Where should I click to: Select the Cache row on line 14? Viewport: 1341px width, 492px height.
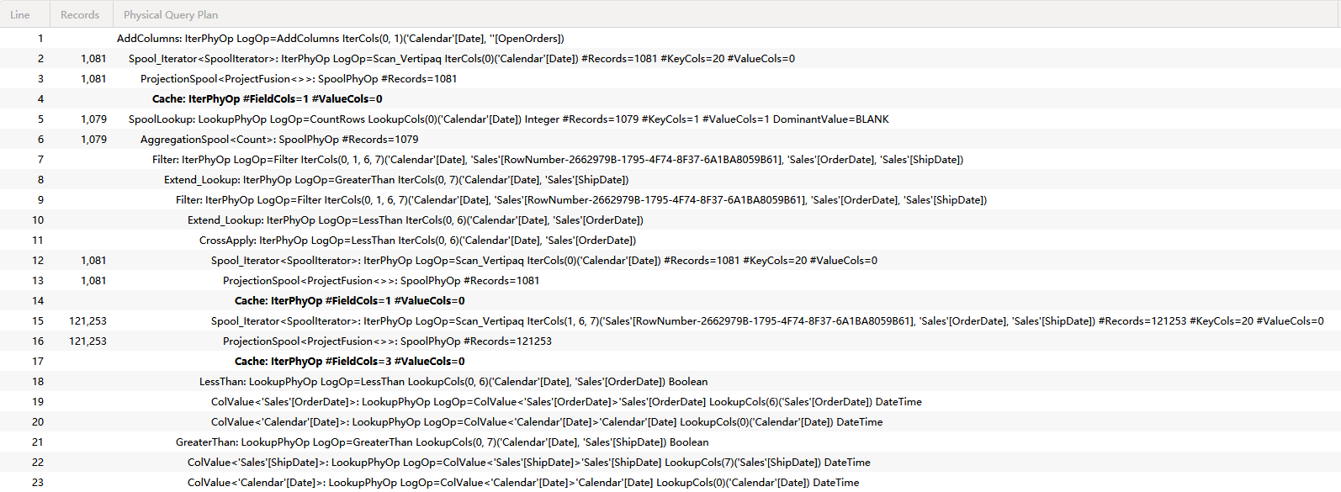(670, 301)
